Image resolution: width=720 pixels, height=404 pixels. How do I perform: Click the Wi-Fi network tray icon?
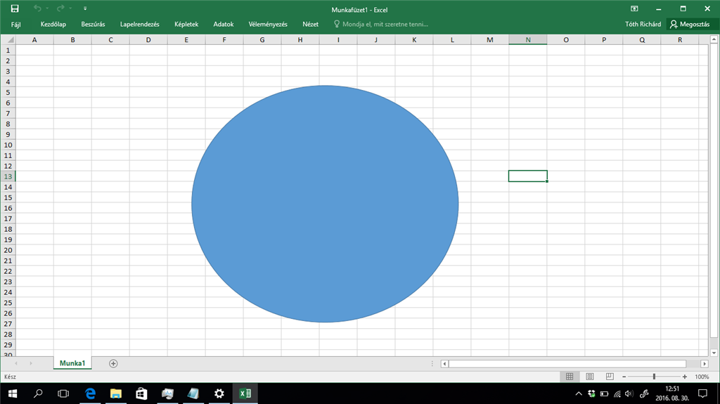[617, 393]
